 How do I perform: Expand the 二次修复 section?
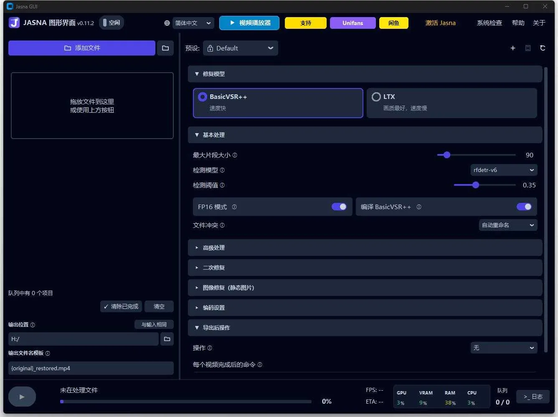coord(365,268)
